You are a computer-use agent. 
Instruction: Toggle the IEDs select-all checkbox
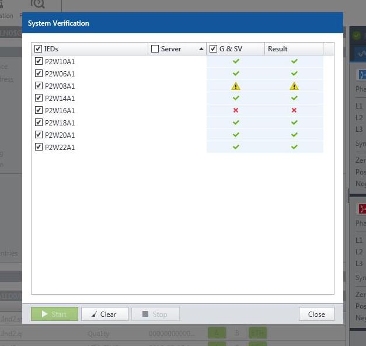(x=39, y=49)
